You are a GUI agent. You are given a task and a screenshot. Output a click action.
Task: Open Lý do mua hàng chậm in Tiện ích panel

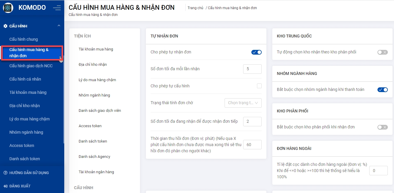coord(97,80)
